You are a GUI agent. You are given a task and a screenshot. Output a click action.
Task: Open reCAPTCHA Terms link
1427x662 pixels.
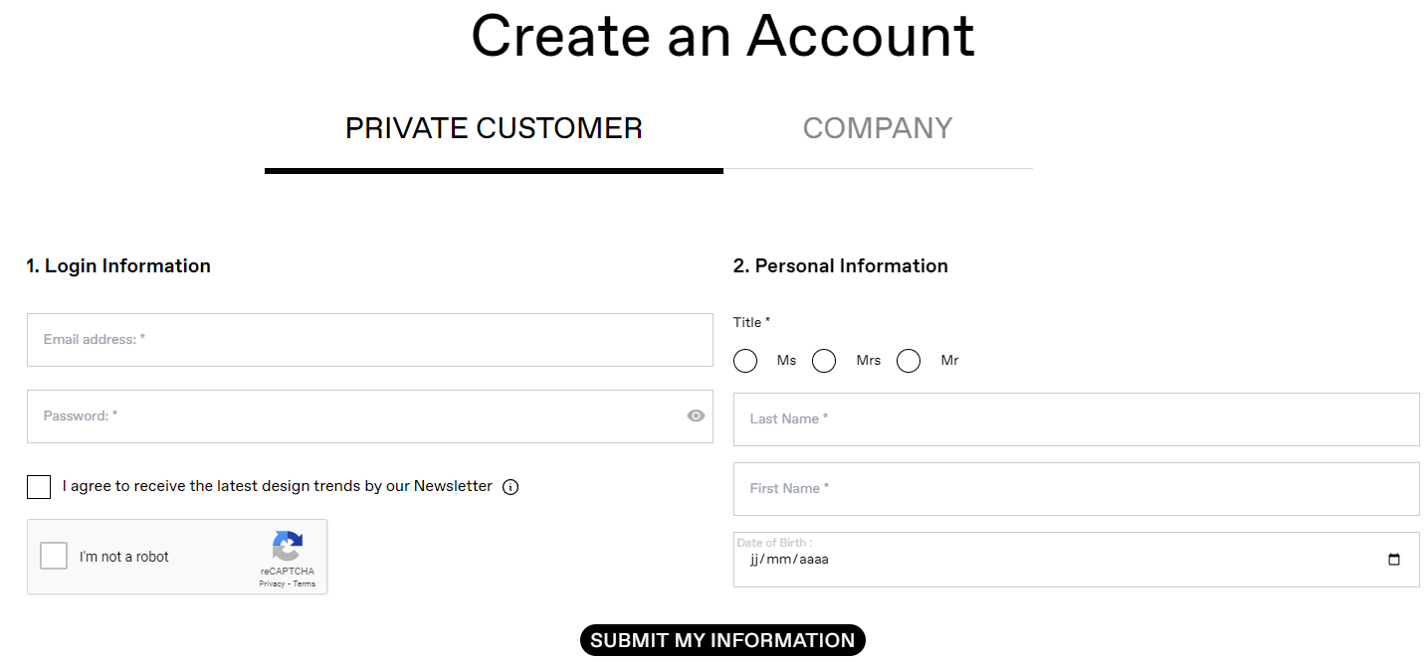(x=305, y=584)
